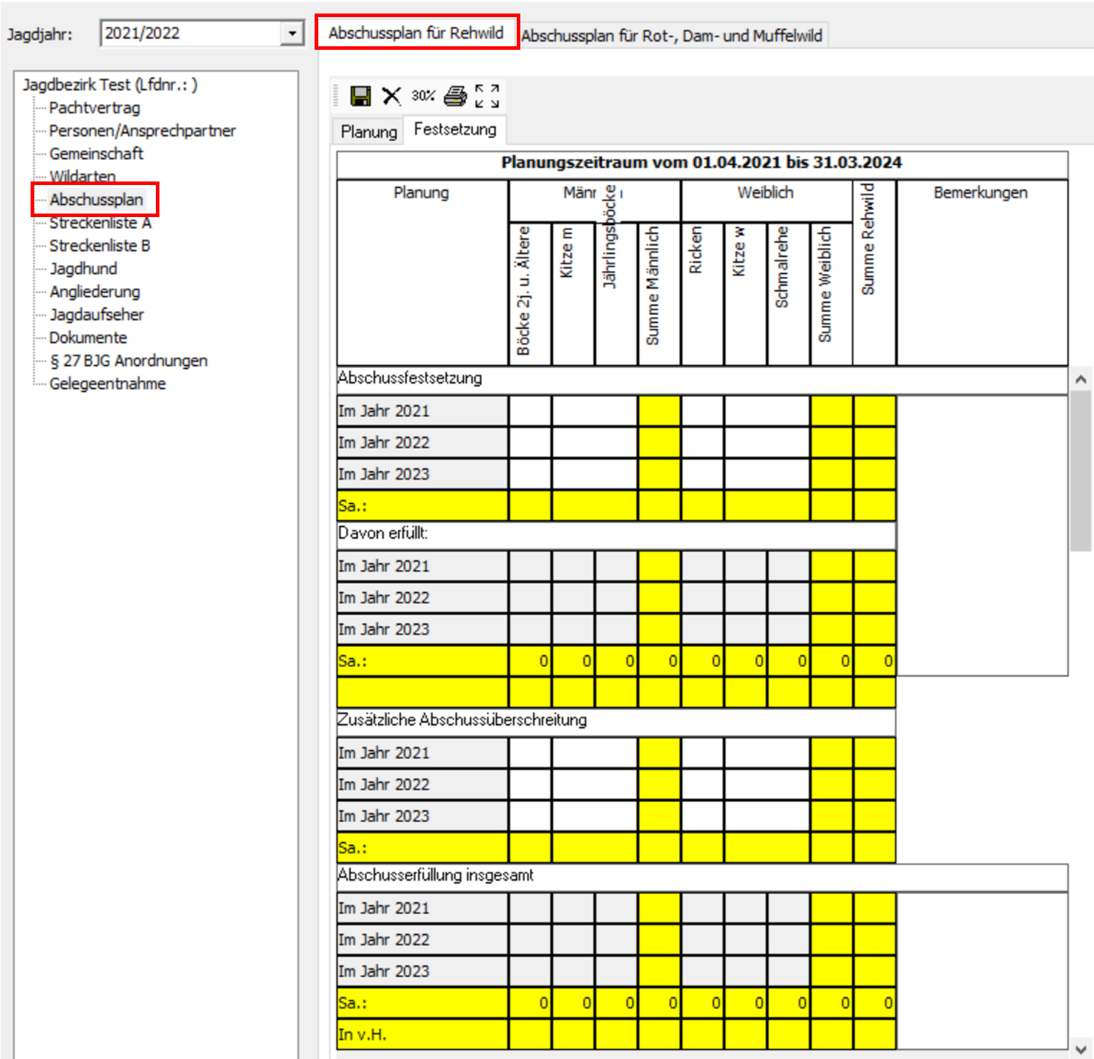Image resolution: width=1094 pixels, height=1059 pixels.
Task: Select the Festsetzung tab
Action: pos(455,130)
